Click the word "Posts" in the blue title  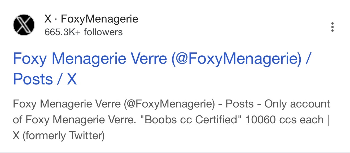tap(33, 79)
